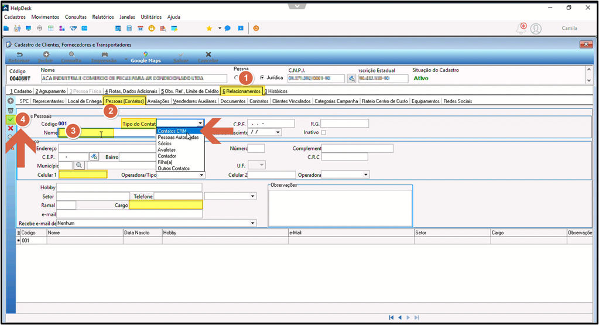599x325 pixels.
Task: Expand the Recebe e-mail de dropdown
Action: (252, 223)
